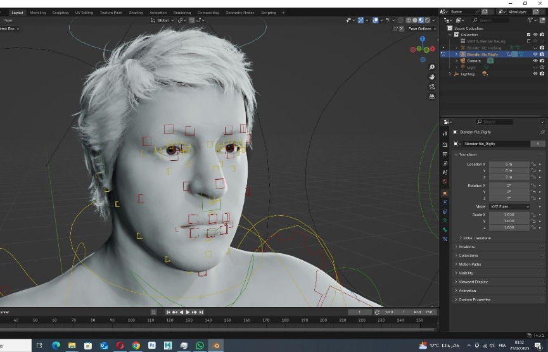Open the Object properties tab
The image size is (548, 352).
point(445,193)
